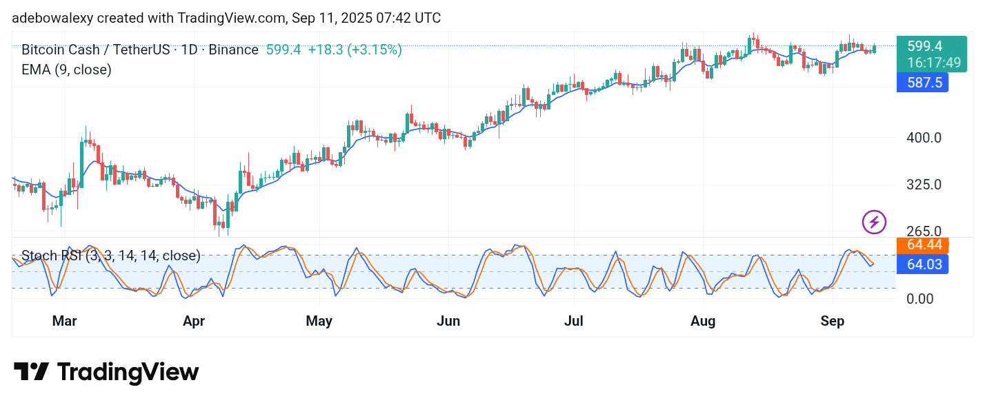Click the countdown timer 16:17:49
985x407 pixels.
pyautogui.click(x=934, y=63)
